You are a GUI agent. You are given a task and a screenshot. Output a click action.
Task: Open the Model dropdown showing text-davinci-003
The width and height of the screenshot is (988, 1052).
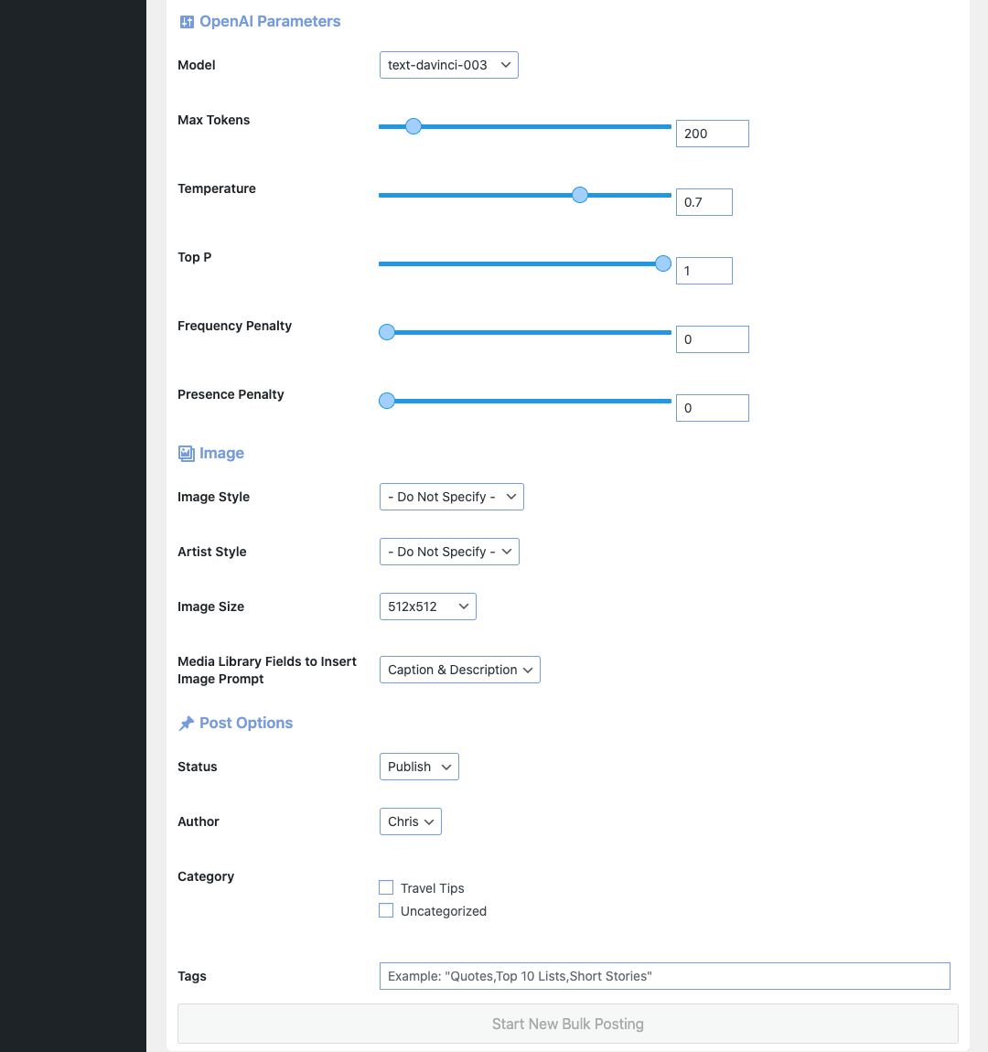(449, 65)
